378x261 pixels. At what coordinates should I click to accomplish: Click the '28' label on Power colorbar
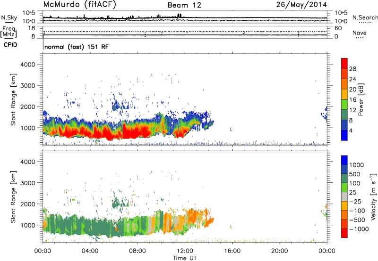point(352,69)
